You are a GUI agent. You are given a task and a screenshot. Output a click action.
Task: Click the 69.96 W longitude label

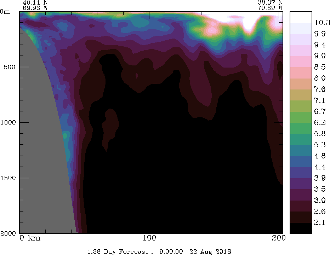(35, 8)
